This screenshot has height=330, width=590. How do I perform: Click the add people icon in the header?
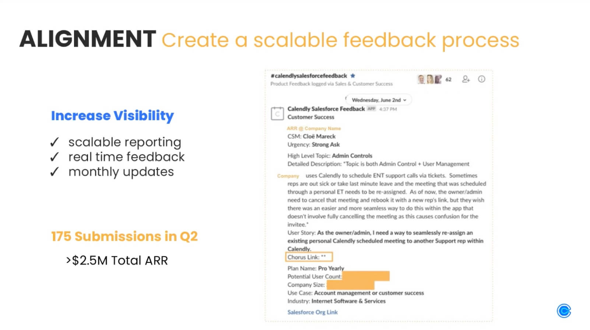click(x=466, y=79)
